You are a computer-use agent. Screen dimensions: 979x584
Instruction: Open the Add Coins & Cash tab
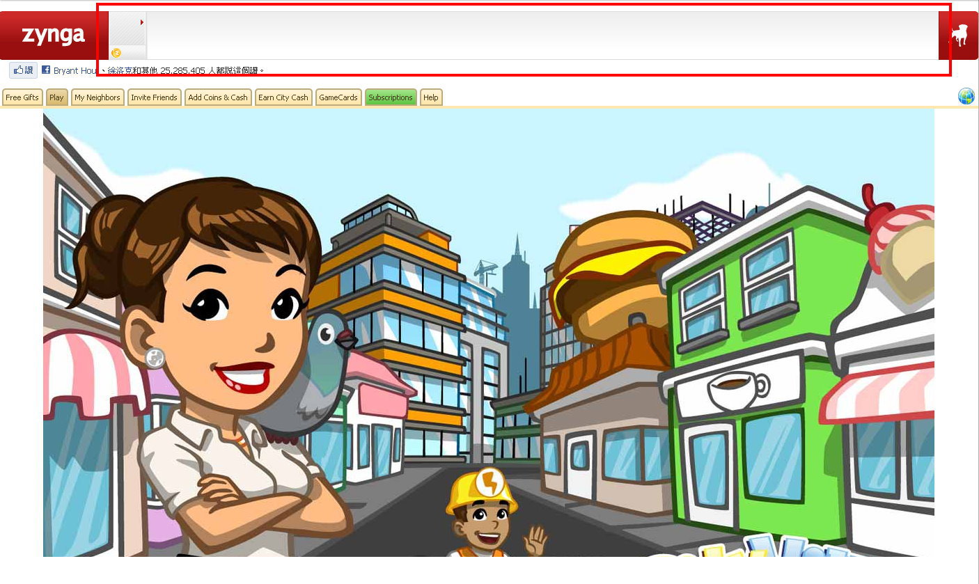pos(218,97)
